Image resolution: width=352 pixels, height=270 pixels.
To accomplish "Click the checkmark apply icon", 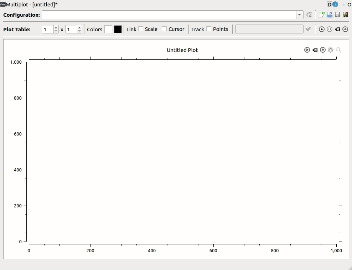I will click(308, 29).
